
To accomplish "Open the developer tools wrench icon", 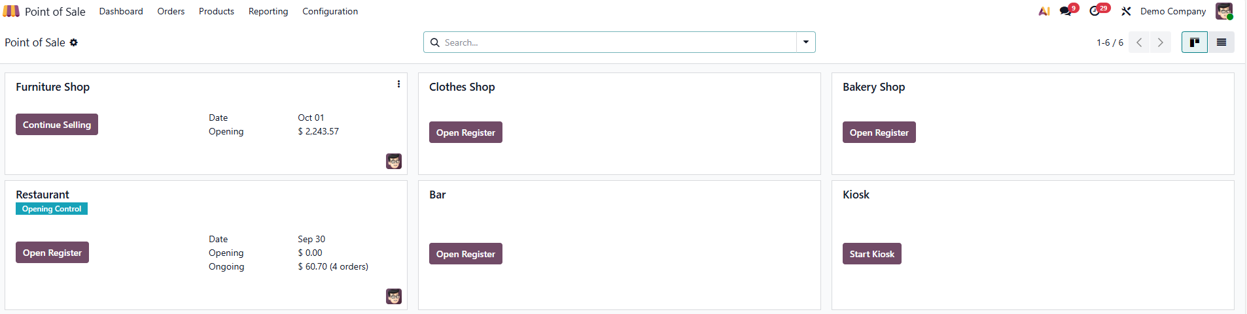I will click(x=1126, y=11).
